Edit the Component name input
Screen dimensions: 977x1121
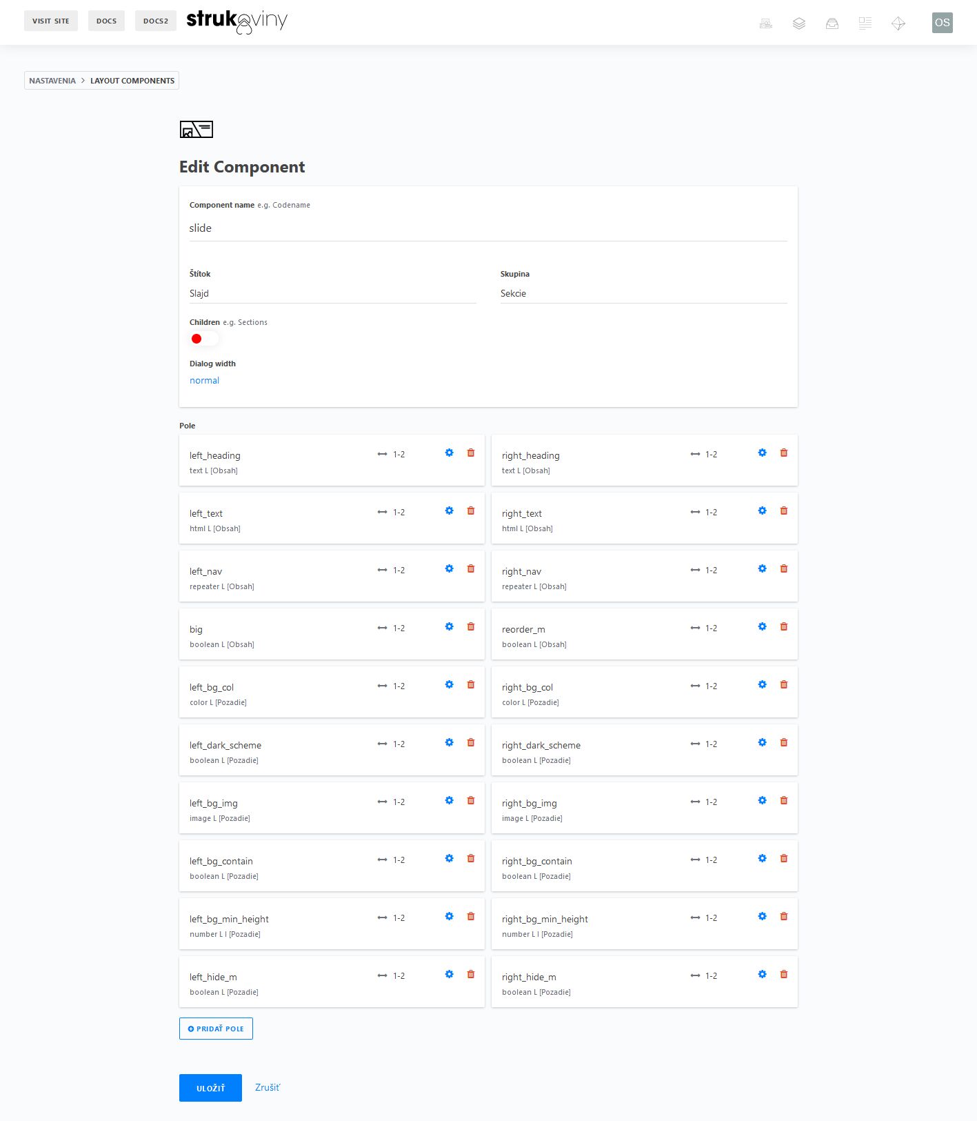488,228
